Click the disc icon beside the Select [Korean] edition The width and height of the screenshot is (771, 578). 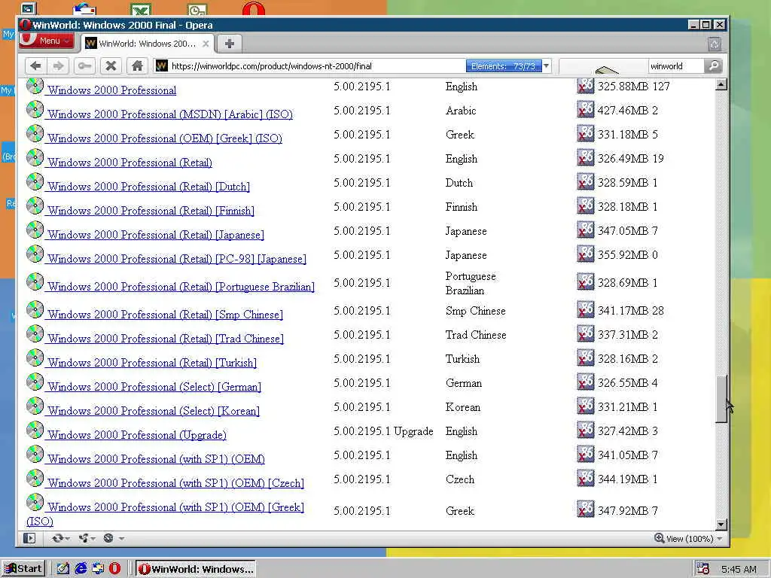pos(35,406)
